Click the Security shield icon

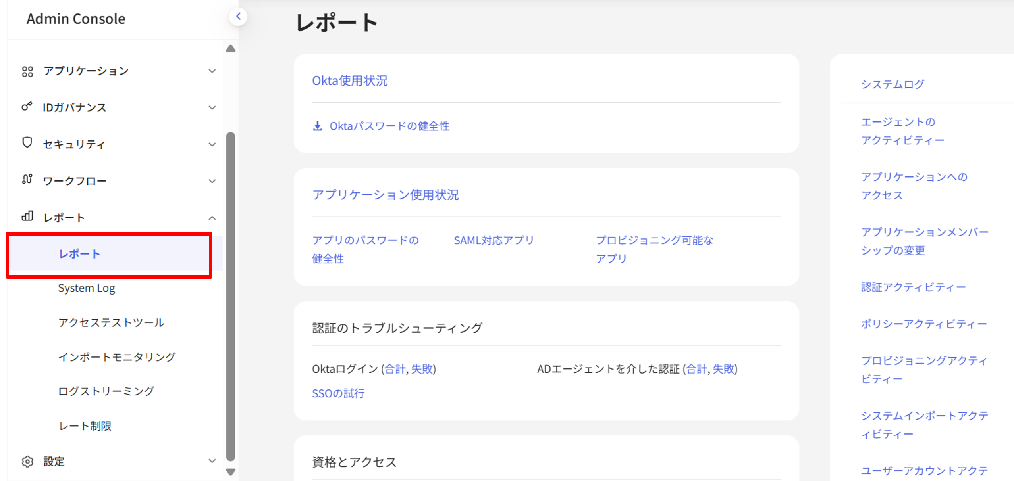[27, 142]
